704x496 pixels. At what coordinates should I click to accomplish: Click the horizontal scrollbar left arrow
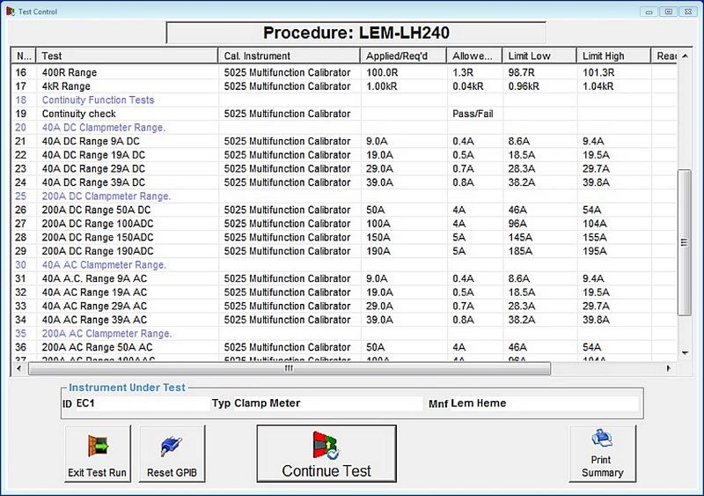point(18,368)
